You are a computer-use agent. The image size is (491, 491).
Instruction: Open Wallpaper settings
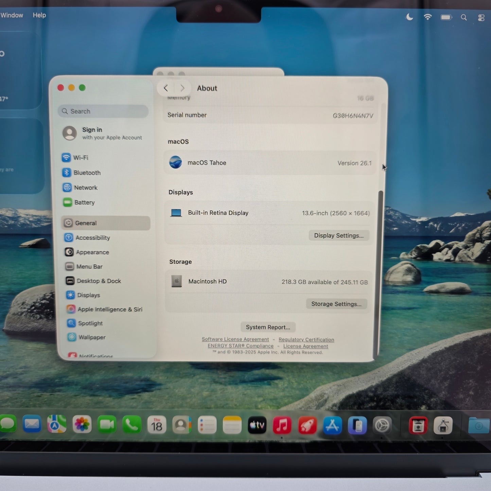coord(92,337)
